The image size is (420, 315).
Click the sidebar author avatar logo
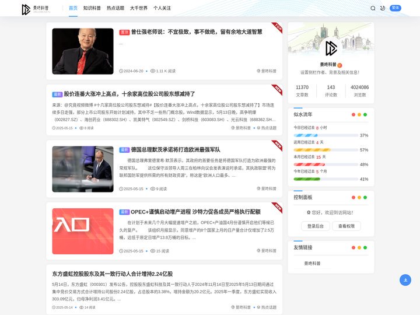tap(331, 48)
